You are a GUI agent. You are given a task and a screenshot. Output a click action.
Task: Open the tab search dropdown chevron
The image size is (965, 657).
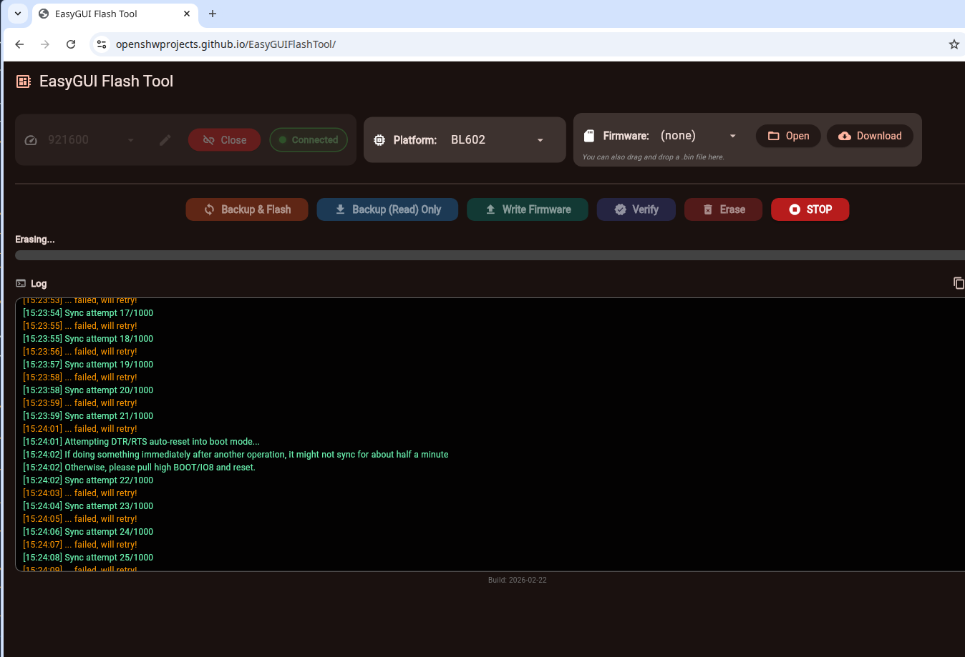click(18, 14)
